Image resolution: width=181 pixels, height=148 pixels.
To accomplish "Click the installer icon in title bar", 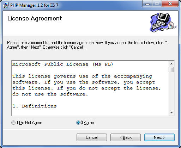I will (6, 5).
